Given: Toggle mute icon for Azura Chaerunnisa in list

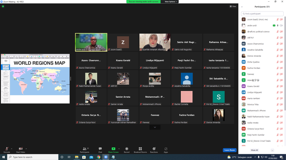Looking at the screenshot, I should (278, 44).
